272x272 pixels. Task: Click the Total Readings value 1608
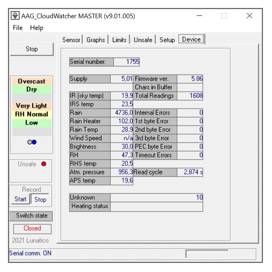pyautogui.click(x=190, y=96)
